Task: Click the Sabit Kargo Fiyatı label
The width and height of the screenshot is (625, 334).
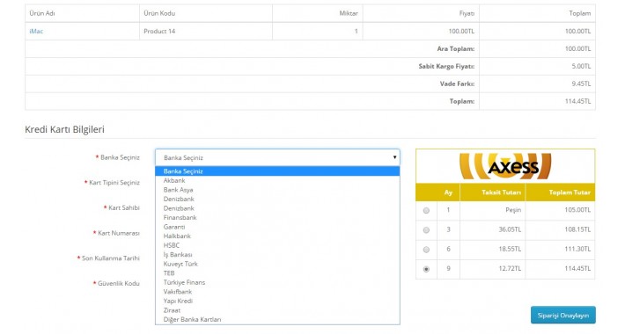Action: 446,66
